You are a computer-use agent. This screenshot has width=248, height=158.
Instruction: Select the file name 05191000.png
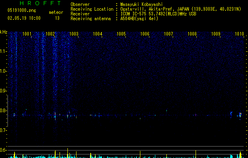coord(22,10)
